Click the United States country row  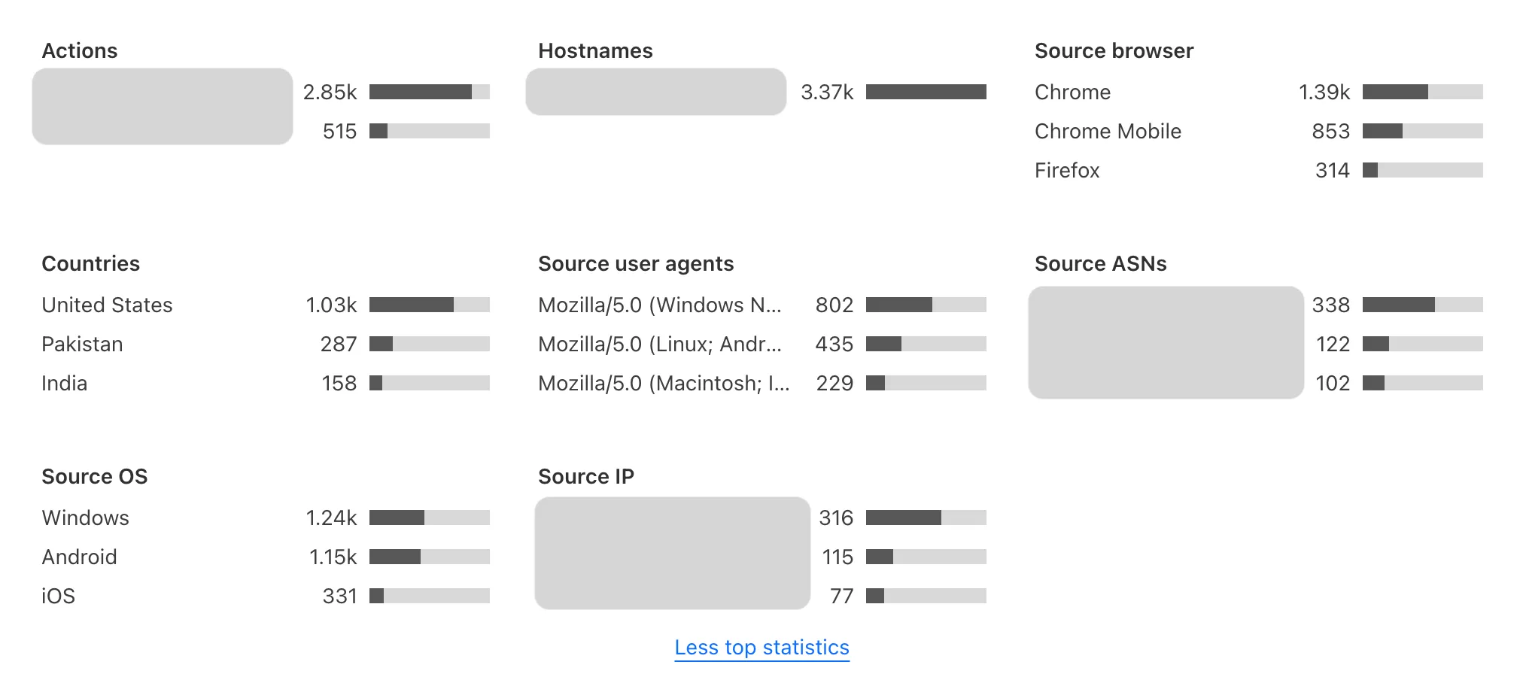click(x=107, y=305)
